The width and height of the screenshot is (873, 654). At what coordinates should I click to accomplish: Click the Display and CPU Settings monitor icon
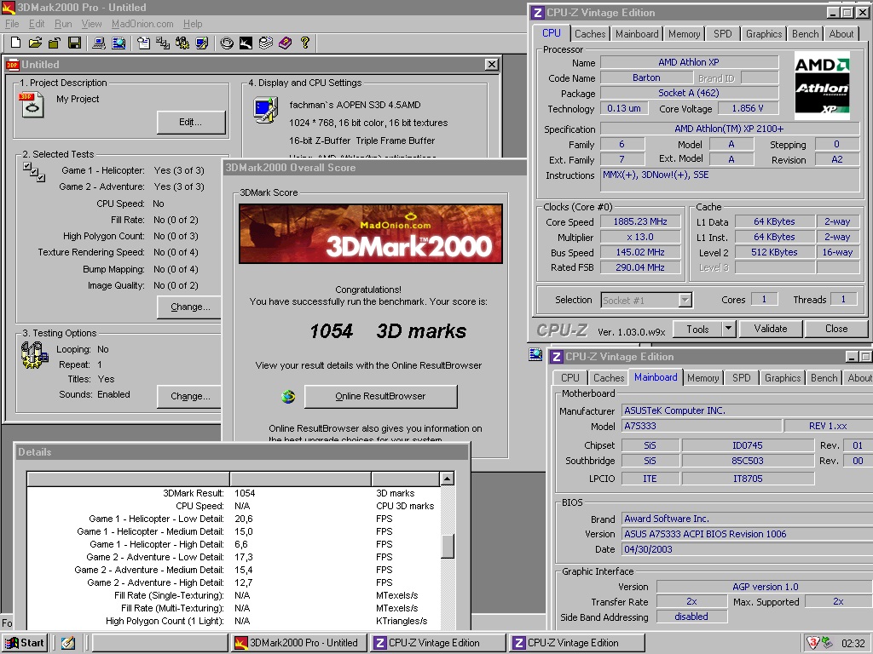[x=266, y=110]
